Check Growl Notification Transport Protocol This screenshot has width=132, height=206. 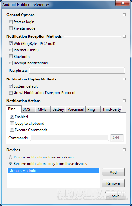11,93
